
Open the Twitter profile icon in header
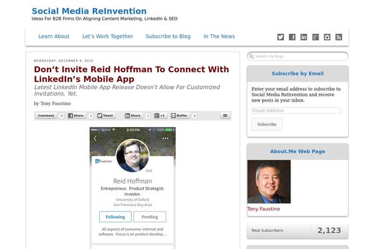280,37
